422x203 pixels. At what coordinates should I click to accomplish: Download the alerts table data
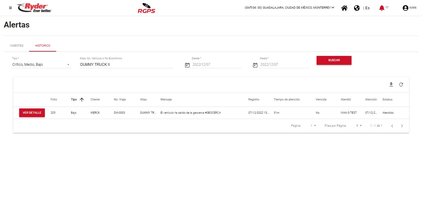[391, 84]
